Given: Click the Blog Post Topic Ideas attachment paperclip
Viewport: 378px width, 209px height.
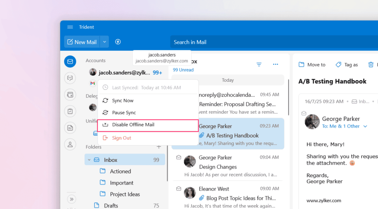Looking at the screenshot, I should pyautogui.click(x=202, y=198).
